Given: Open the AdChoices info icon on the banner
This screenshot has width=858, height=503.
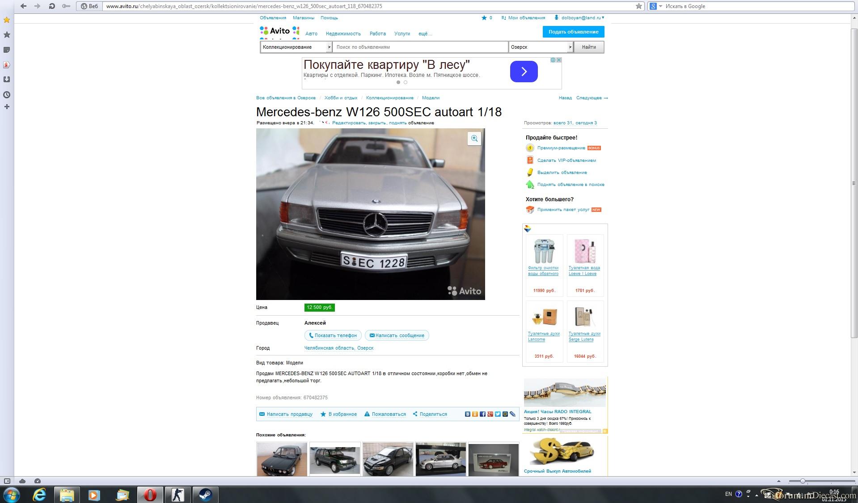Looking at the screenshot, I should click(x=553, y=60).
